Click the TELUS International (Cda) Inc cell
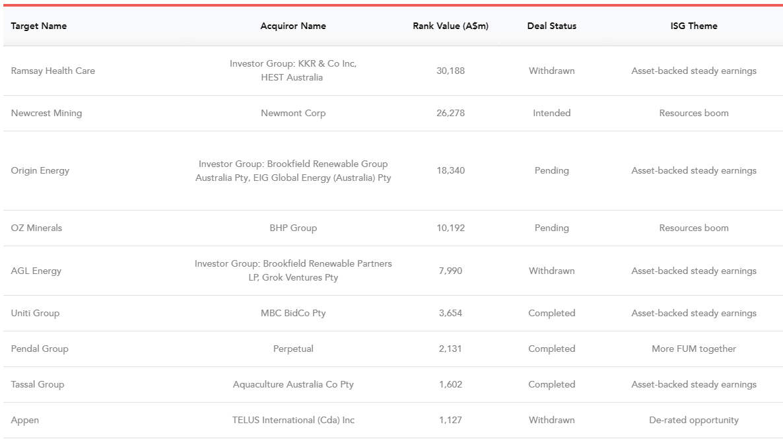This screenshot has height=441, width=783. pyautogui.click(x=293, y=420)
